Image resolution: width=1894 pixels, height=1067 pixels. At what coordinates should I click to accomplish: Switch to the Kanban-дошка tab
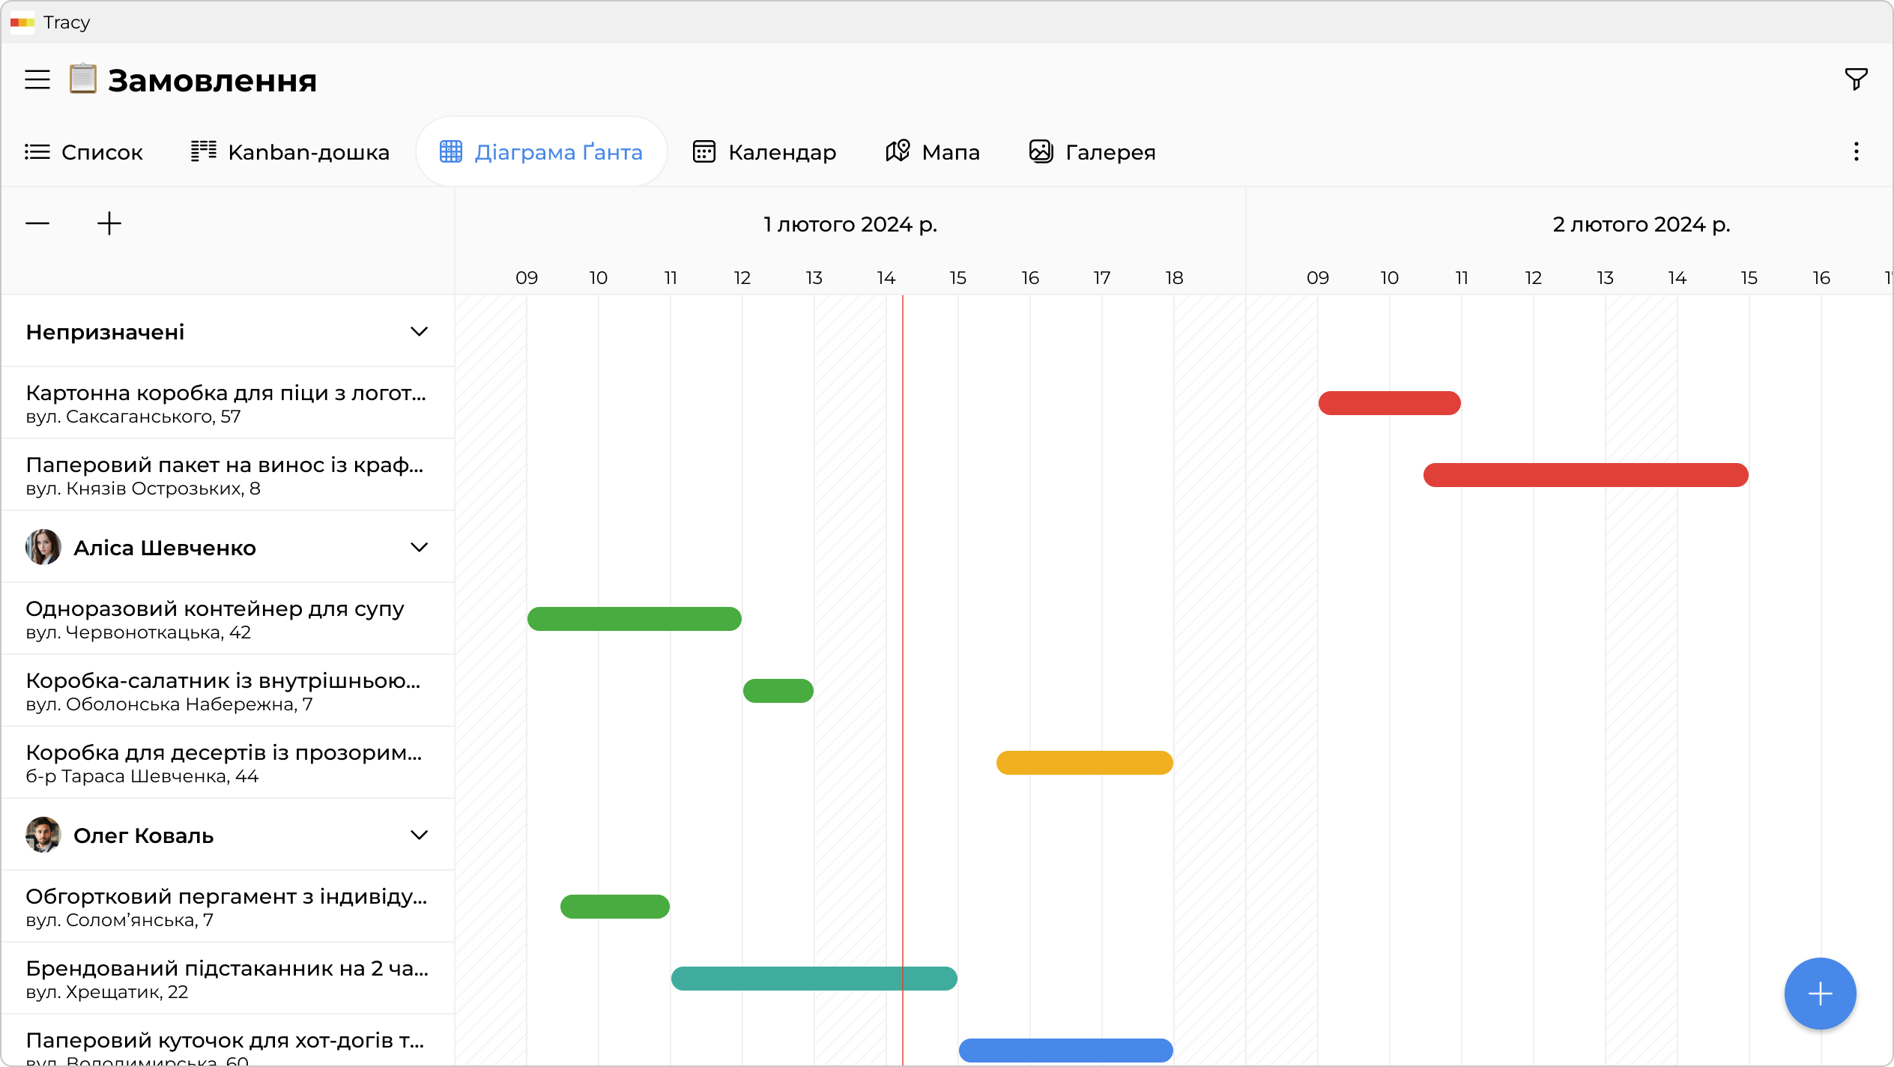coord(290,152)
